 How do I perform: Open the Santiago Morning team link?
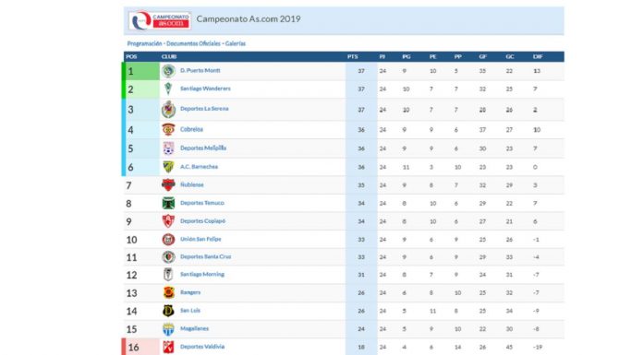[202, 275]
